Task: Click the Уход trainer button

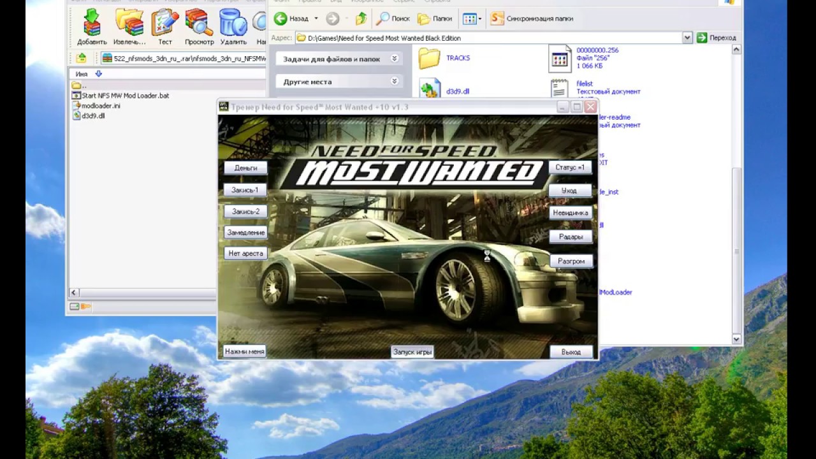Action: pyautogui.click(x=569, y=190)
